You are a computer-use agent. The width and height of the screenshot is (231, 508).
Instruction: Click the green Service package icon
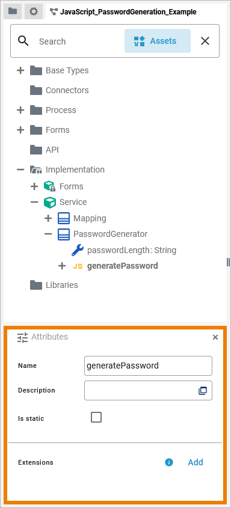tap(50, 202)
